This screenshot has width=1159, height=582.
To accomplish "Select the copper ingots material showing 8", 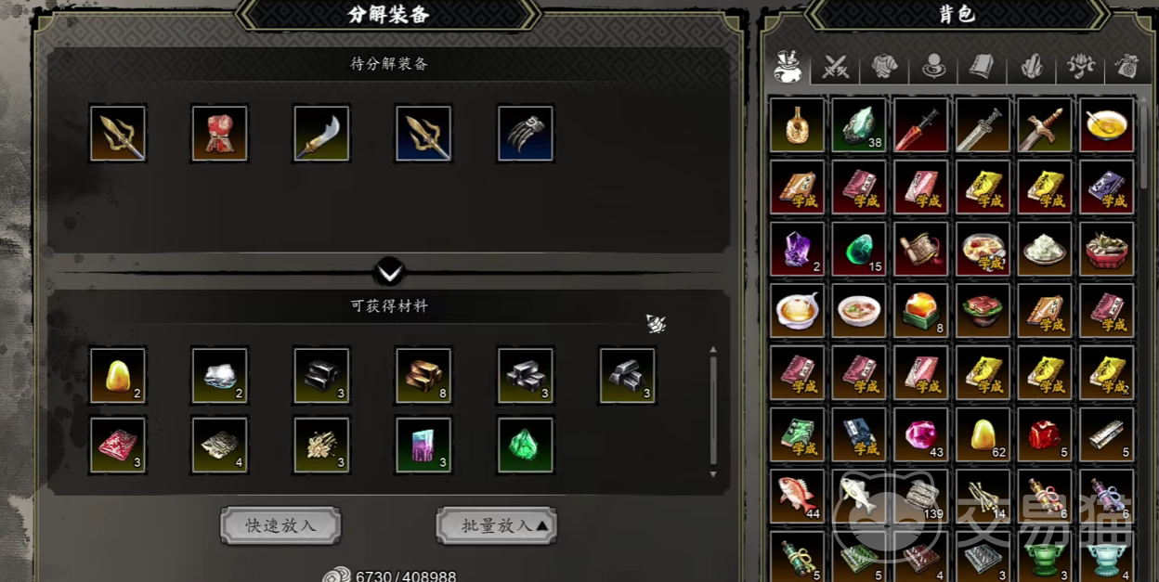I will click(x=423, y=375).
